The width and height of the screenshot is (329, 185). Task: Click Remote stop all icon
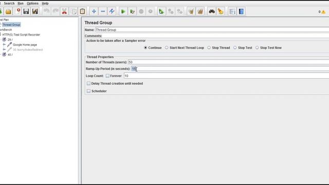[171, 11]
